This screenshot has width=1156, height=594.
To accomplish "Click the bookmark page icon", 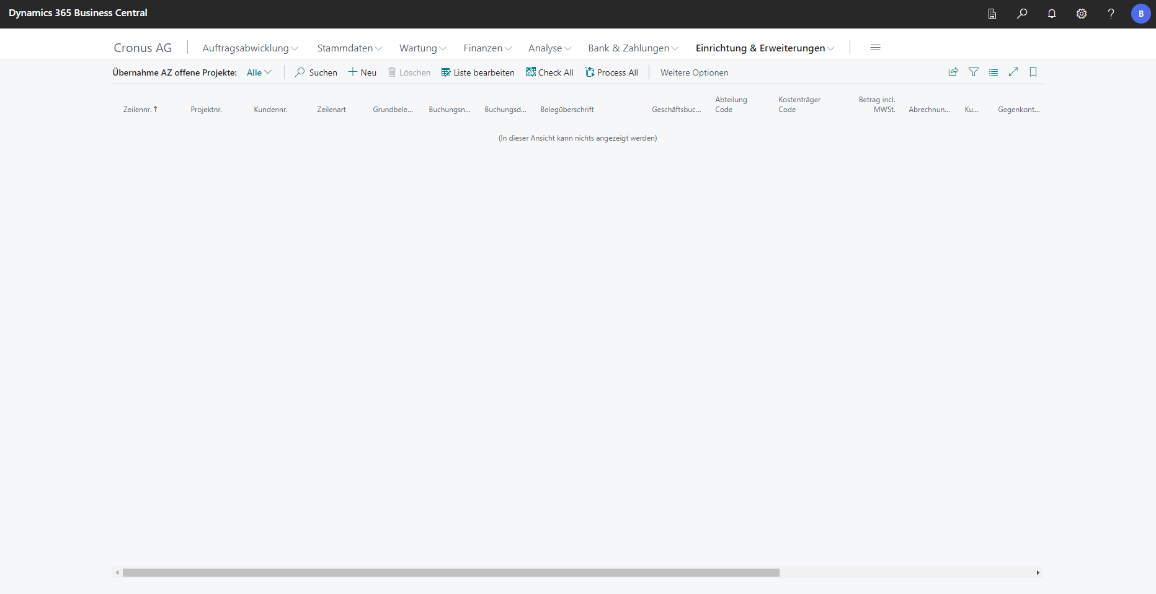I will (x=1033, y=72).
